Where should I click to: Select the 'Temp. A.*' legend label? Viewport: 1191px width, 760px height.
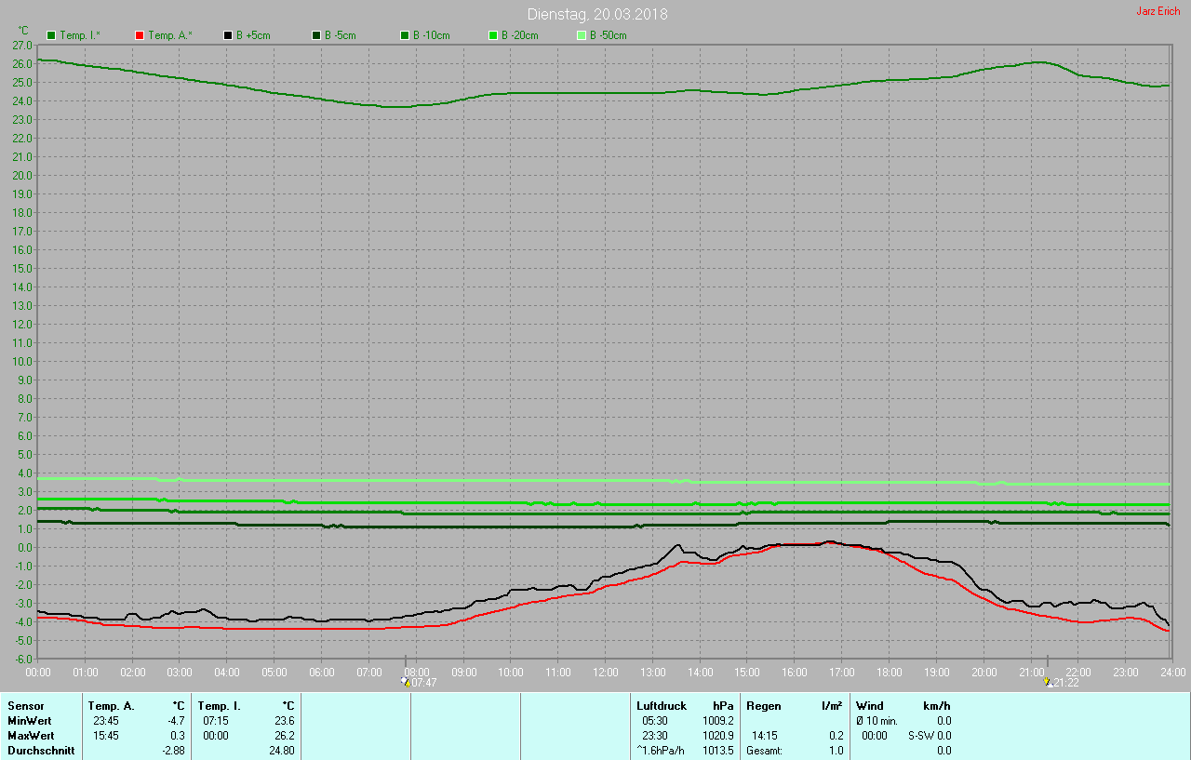(x=169, y=35)
